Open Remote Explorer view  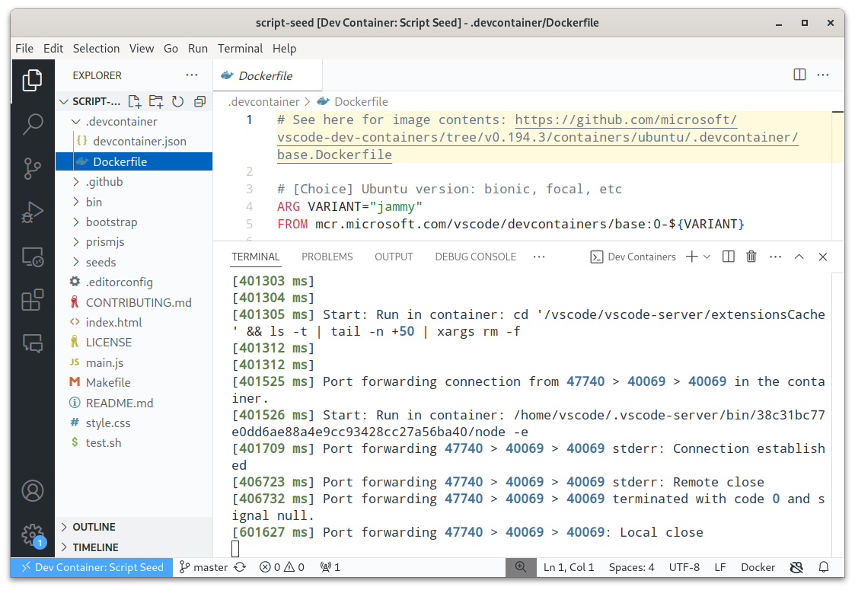pyautogui.click(x=32, y=257)
